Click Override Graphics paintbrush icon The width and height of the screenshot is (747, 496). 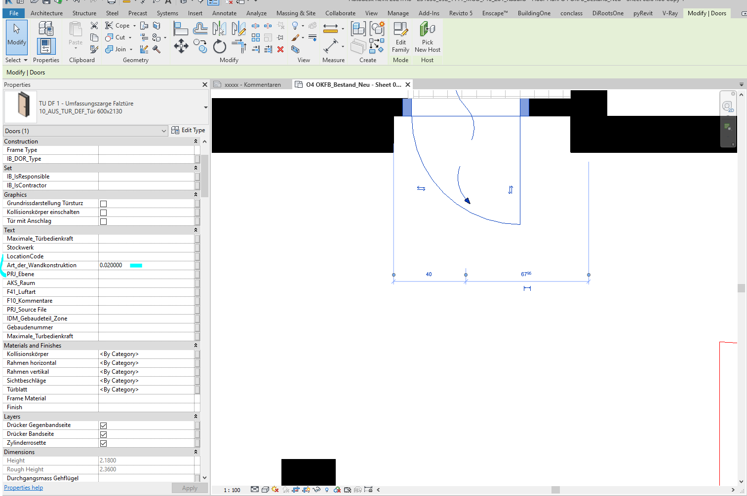coord(295,37)
